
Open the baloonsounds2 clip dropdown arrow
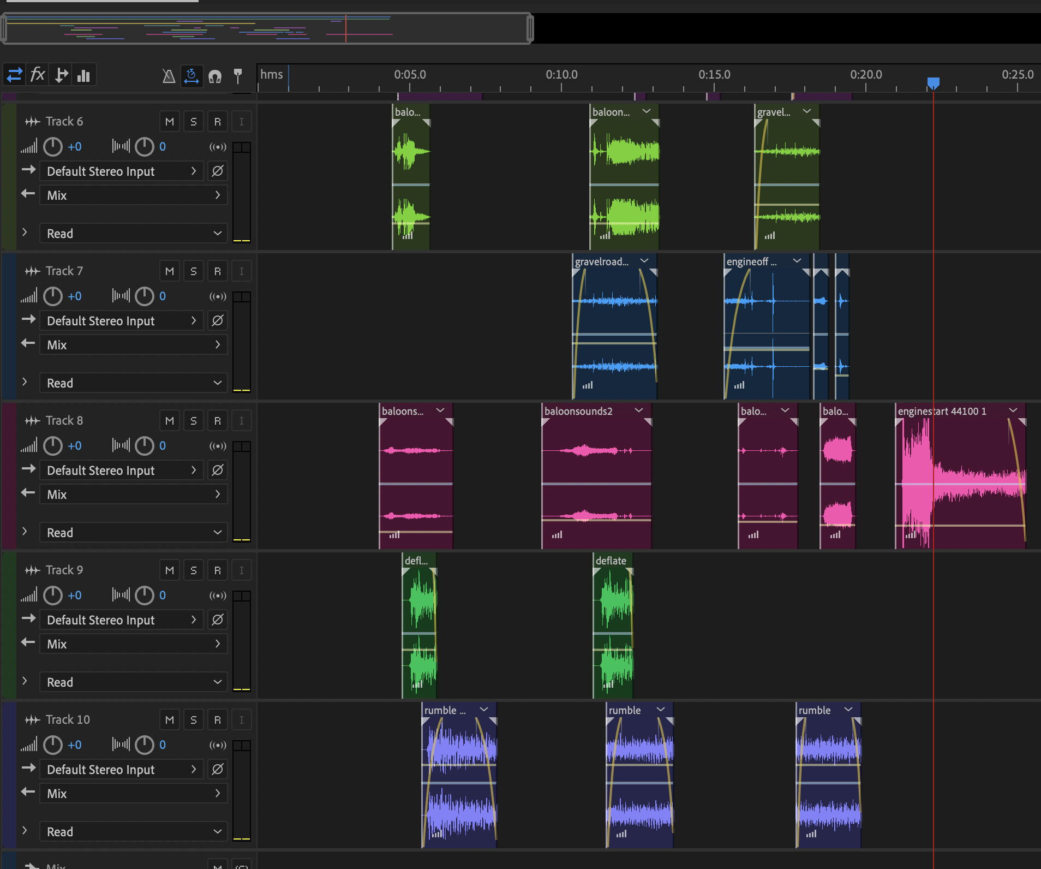pyautogui.click(x=639, y=410)
